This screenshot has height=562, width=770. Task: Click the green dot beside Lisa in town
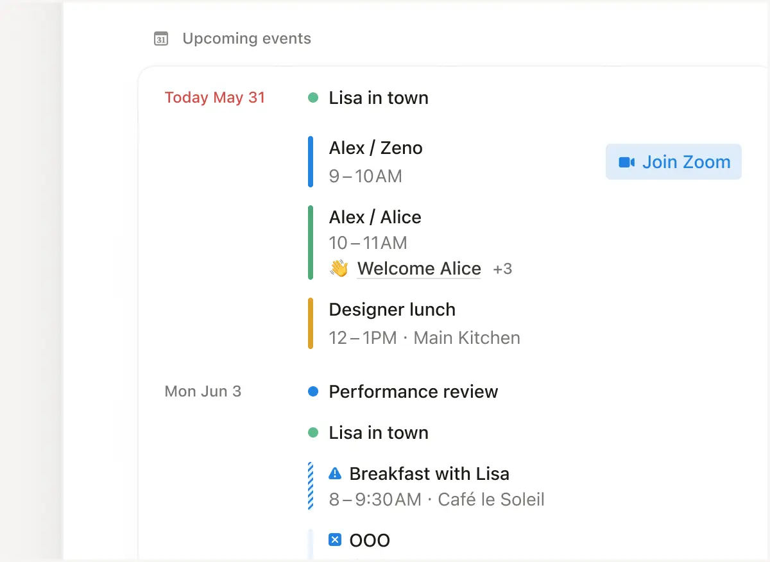pyautogui.click(x=313, y=97)
